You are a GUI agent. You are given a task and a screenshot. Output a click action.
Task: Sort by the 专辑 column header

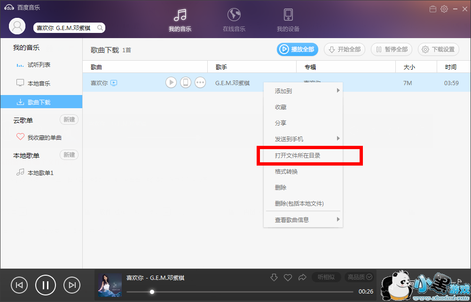click(x=346, y=67)
